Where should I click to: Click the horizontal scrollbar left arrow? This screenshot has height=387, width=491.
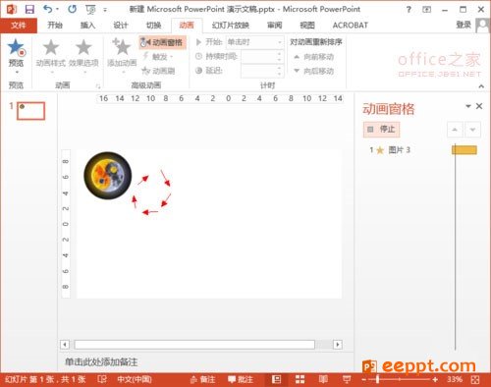[65, 345]
